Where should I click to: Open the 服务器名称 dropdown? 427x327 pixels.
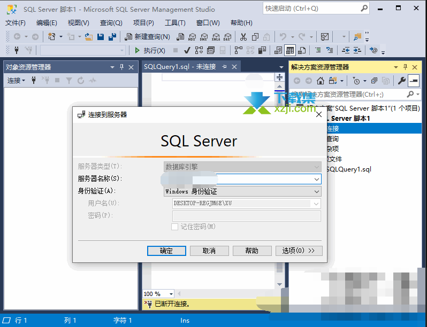pos(316,179)
